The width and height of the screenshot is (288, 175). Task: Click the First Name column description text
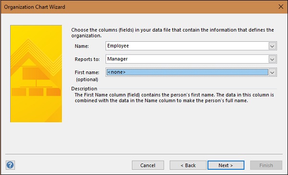point(174,98)
